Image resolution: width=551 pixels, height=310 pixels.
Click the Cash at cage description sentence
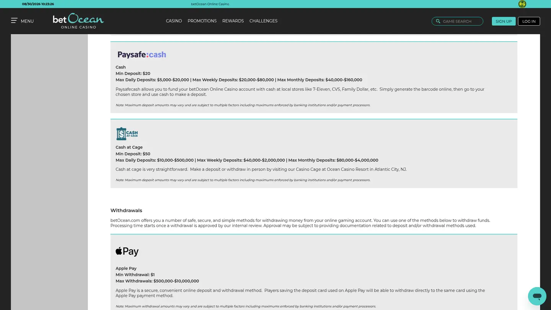coord(261,169)
